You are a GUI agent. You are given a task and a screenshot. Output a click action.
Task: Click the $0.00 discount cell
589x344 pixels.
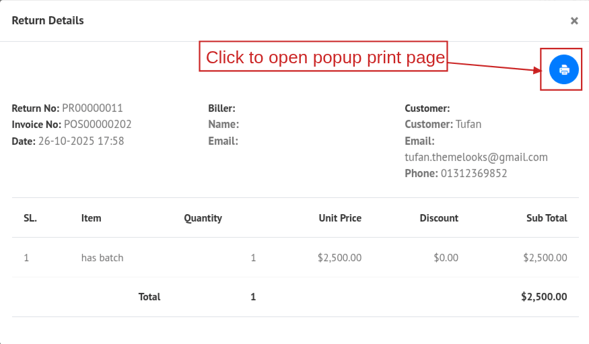tap(446, 257)
